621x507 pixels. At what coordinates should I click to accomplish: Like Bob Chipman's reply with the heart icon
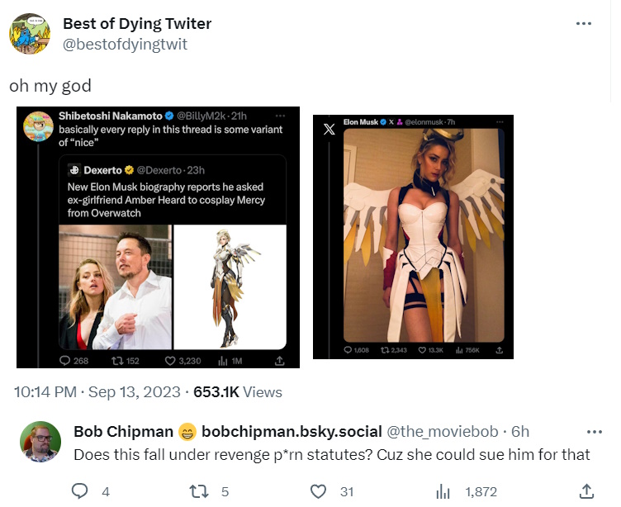(x=318, y=491)
